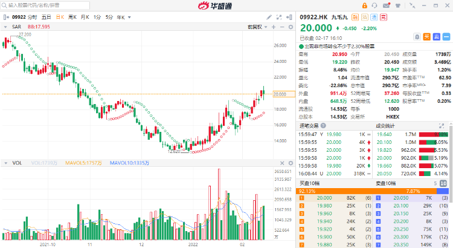Click the lock account icon
The height and width of the screenshot is (248, 453).
click(366, 5)
